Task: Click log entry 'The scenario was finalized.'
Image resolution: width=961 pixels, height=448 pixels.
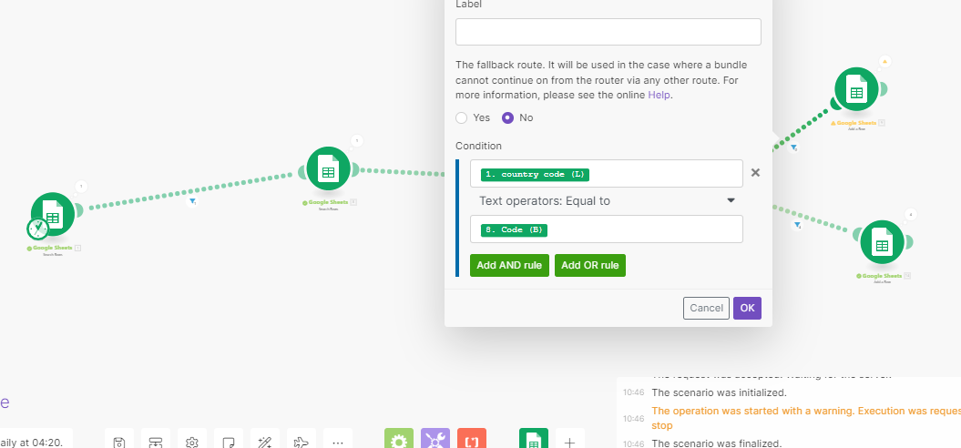Action: point(717,443)
